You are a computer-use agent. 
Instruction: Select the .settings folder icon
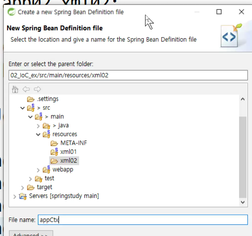click(30, 99)
